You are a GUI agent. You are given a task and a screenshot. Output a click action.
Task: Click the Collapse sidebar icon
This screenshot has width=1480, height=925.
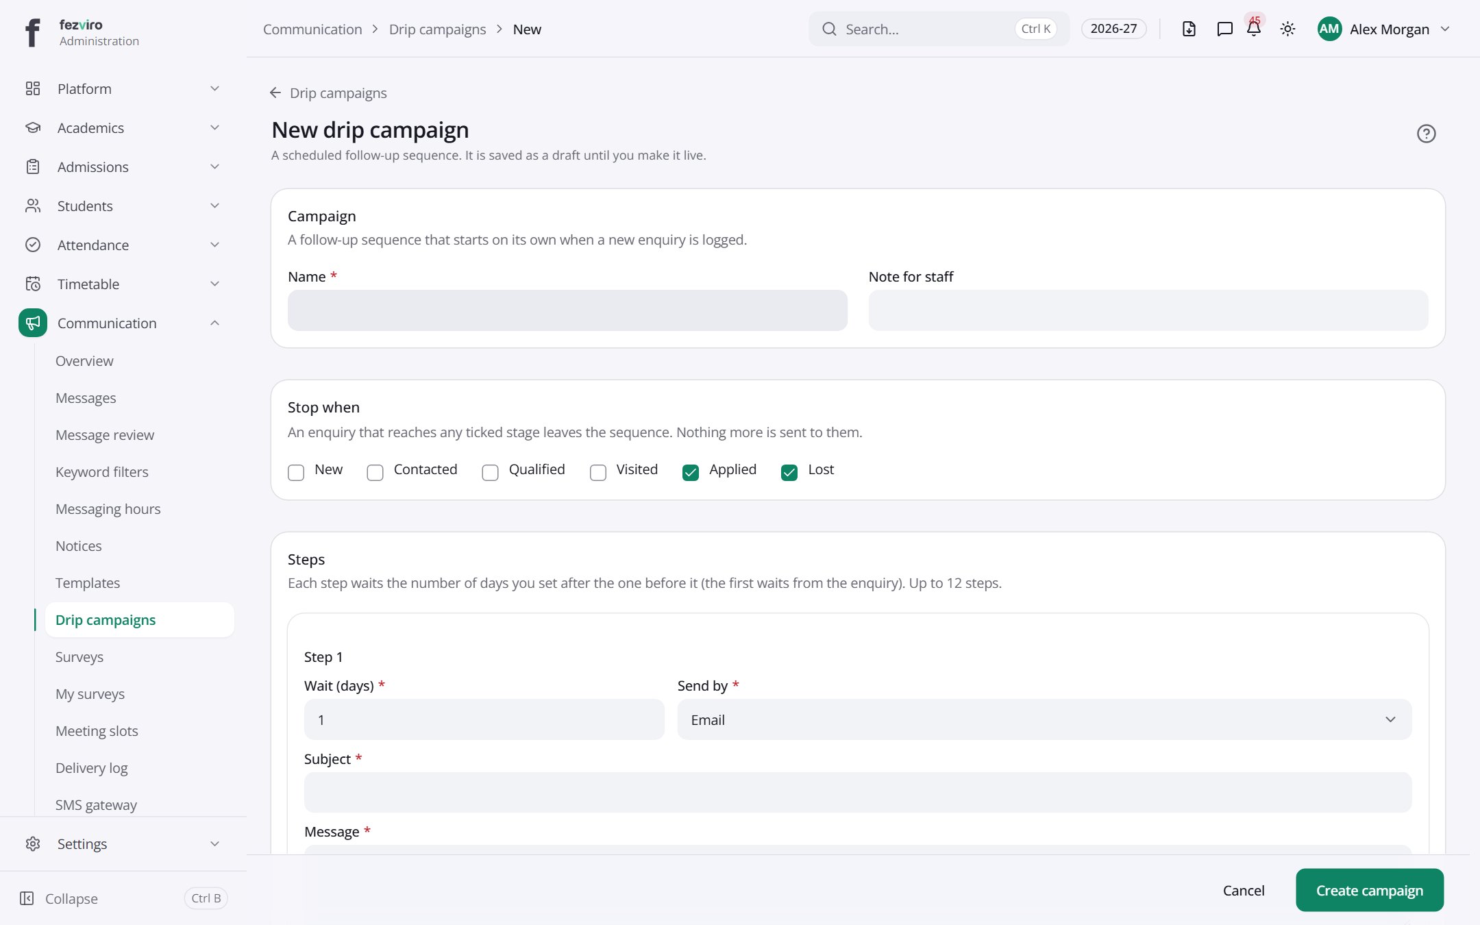27,898
